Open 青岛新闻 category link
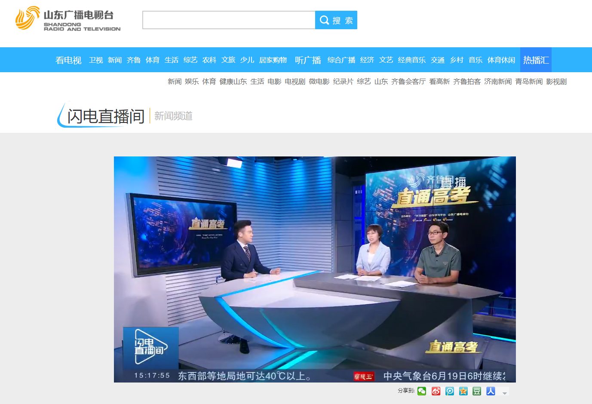This screenshot has height=404, width=592. point(529,82)
